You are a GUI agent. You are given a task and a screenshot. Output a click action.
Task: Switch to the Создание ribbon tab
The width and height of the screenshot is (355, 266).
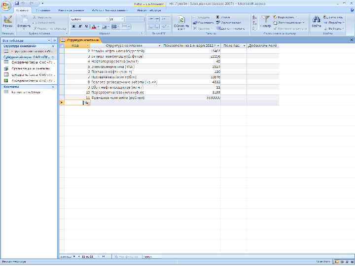coord(43,10)
